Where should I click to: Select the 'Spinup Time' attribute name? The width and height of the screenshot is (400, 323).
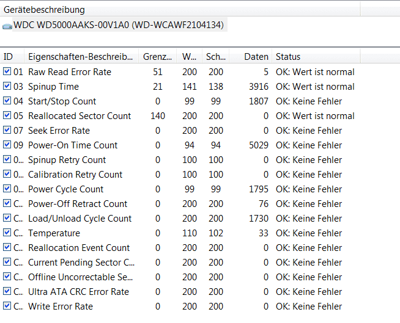coord(53,87)
